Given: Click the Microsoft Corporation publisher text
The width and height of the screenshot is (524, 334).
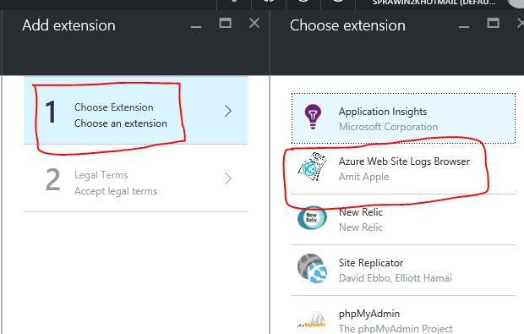Looking at the screenshot, I should pos(388,127).
